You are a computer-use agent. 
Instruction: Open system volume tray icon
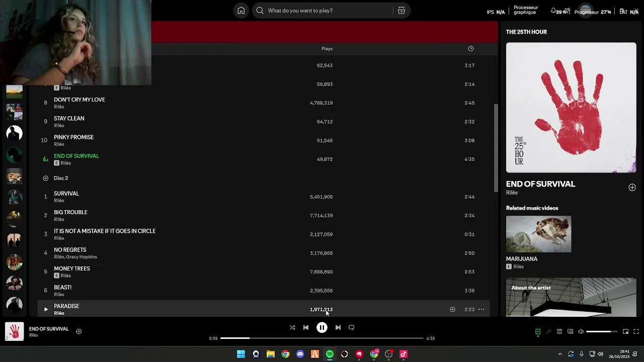click(600, 354)
